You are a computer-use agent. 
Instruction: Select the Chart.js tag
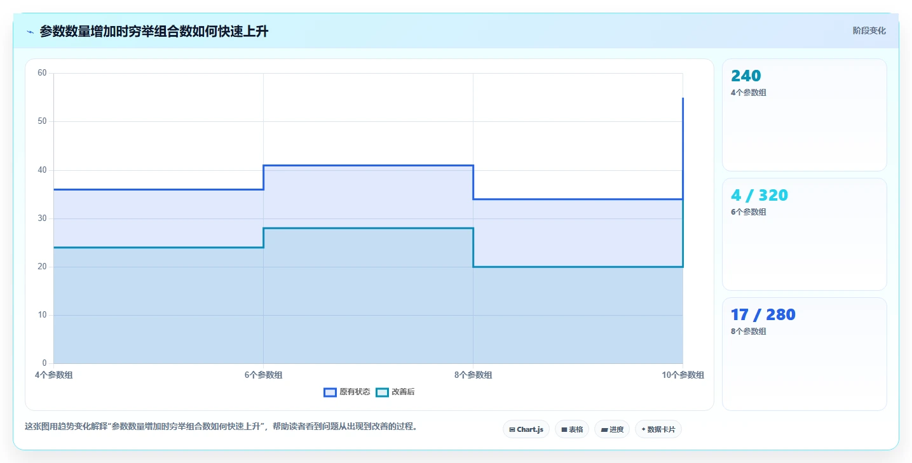coord(526,429)
